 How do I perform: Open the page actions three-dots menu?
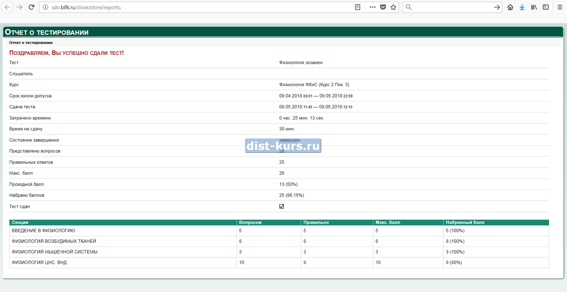coord(373,7)
